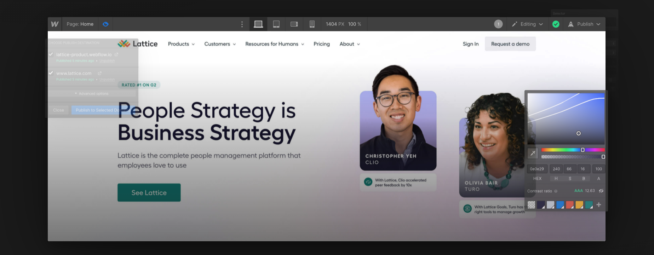654x255 pixels.
Task: Switch to mobile landscape breakpoint
Action: [294, 24]
